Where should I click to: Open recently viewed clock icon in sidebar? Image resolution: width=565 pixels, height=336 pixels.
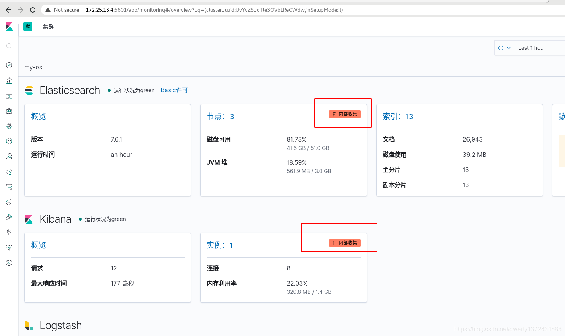click(x=9, y=46)
